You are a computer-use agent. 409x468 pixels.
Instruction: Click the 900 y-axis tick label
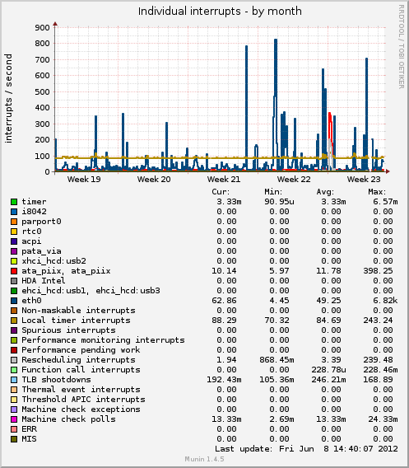[x=42, y=28]
